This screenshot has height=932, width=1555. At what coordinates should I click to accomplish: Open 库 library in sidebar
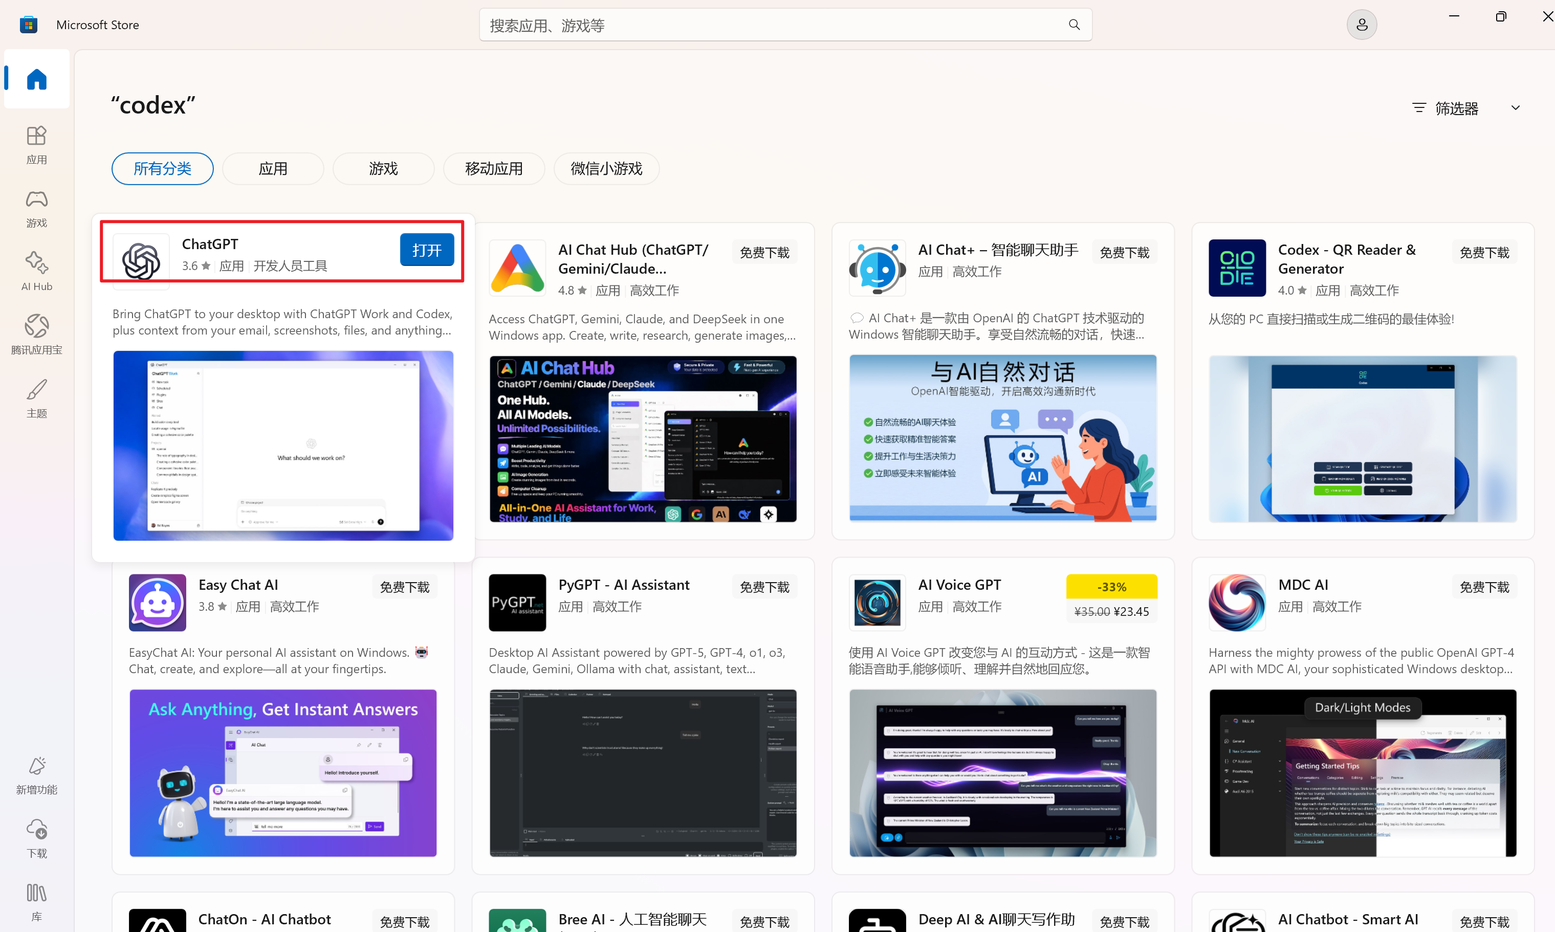pos(36,902)
